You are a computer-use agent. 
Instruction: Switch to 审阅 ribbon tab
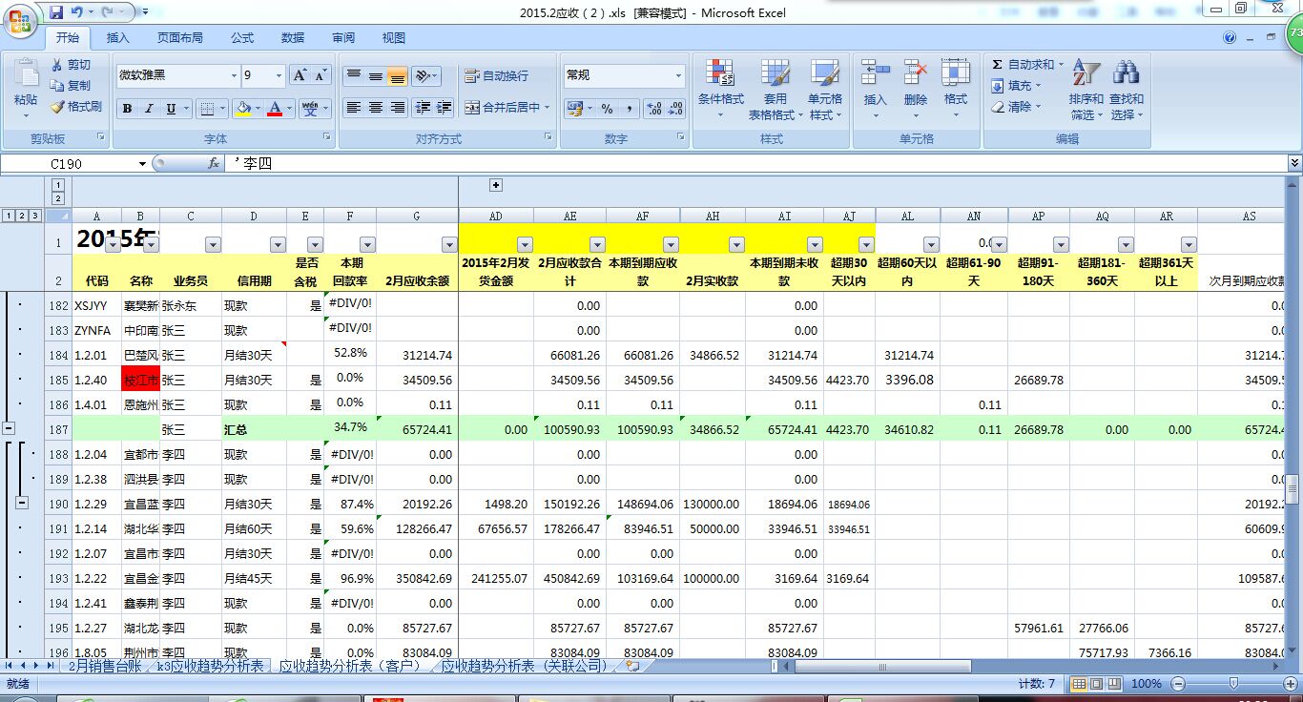coord(343,38)
